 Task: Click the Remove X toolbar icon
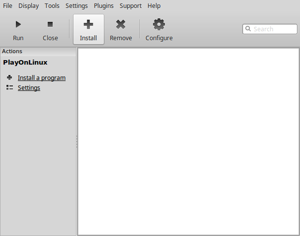121,24
